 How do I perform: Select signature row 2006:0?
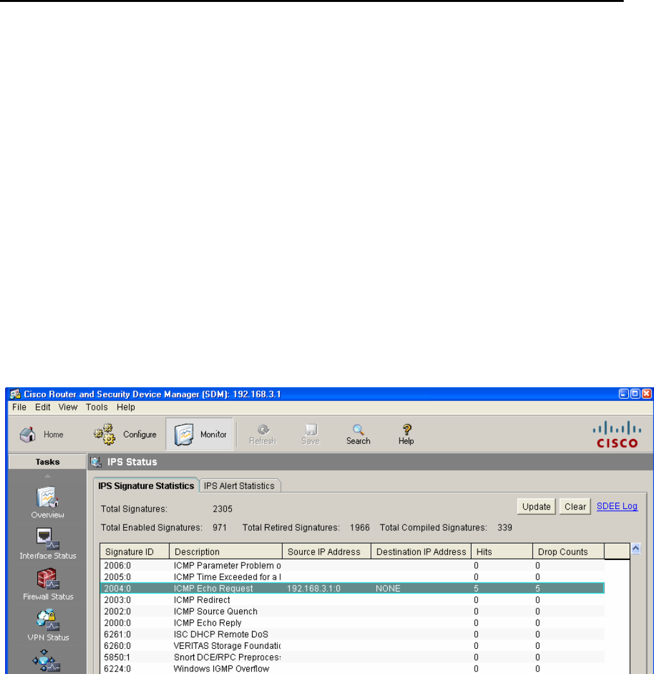pos(352,566)
